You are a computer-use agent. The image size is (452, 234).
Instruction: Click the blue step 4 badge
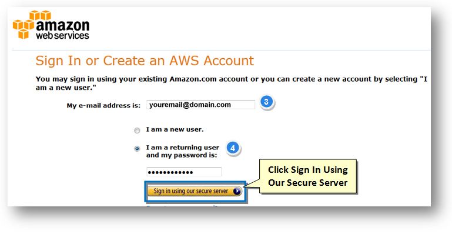[233, 148]
